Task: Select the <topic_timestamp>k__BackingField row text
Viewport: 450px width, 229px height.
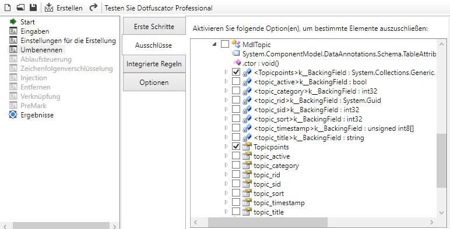Action: 334,128
